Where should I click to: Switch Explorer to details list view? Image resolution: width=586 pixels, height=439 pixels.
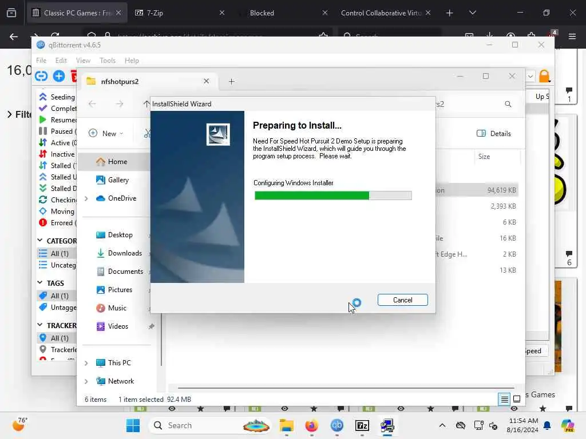[x=504, y=400]
